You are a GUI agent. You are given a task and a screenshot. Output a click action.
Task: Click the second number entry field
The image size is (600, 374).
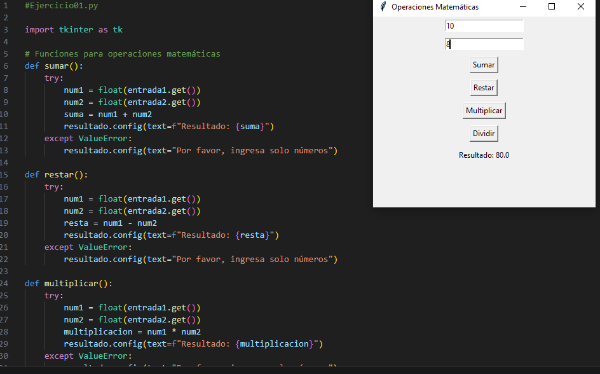tap(484, 45)
